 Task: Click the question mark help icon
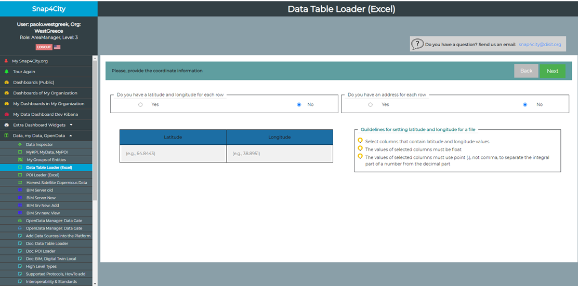417,44
